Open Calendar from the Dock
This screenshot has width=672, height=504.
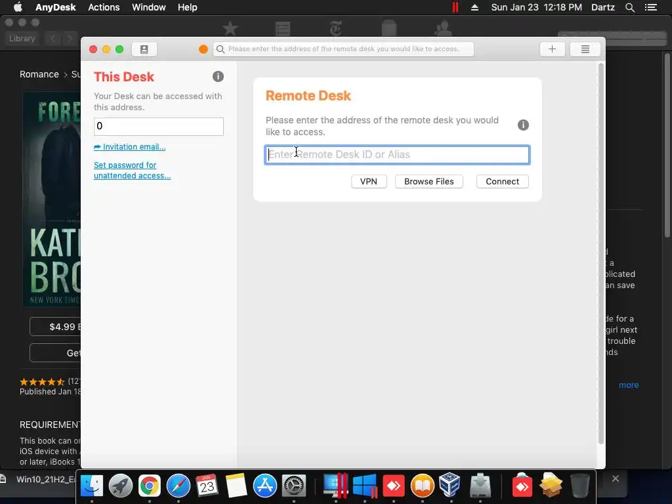(x=207, y=486)
